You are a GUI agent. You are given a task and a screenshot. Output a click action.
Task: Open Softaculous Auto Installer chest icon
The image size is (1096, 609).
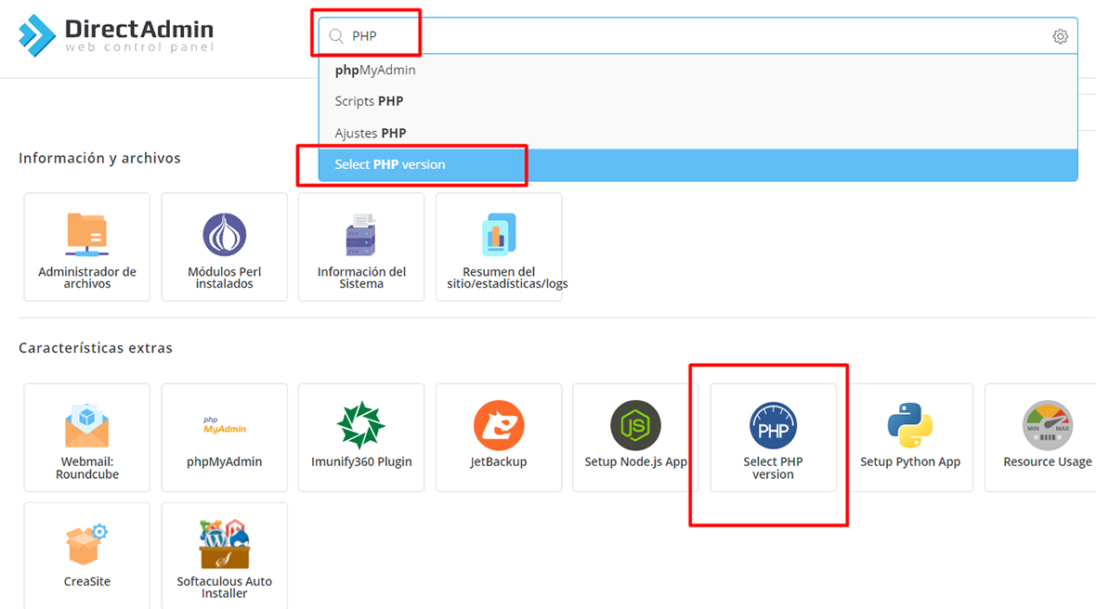click(x=225, y=544)
